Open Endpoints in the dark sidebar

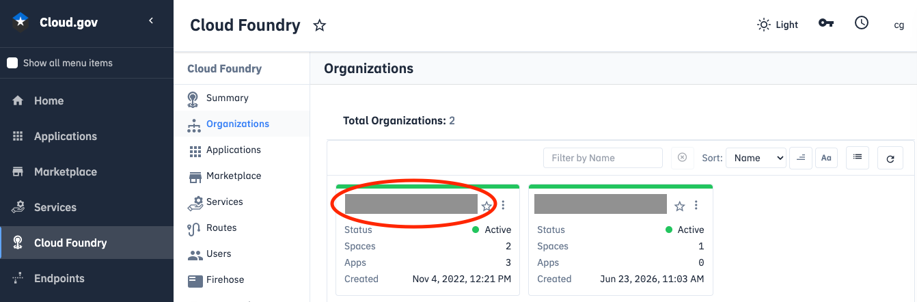(x=87, y=278)
